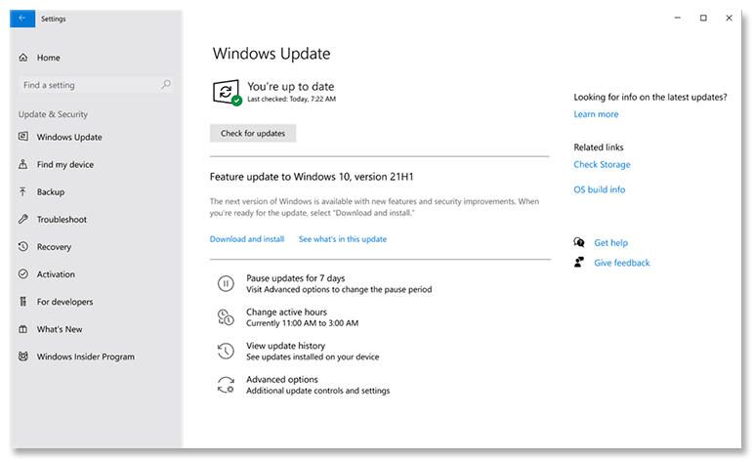Click the update status sync icon
The width and height of the screenshot is (752, 459).
(227, 92)
